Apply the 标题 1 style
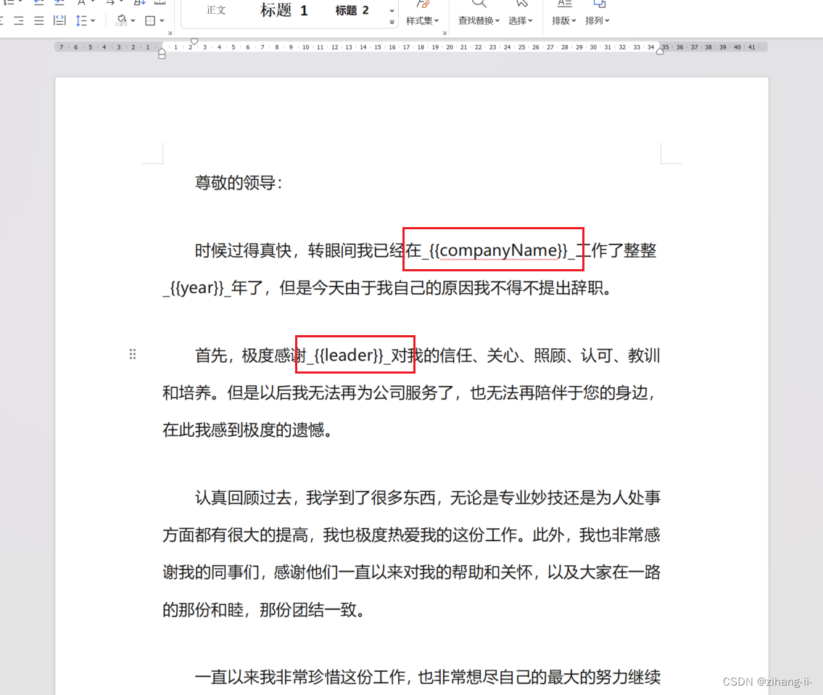823x695 pixels. point(284,10)
